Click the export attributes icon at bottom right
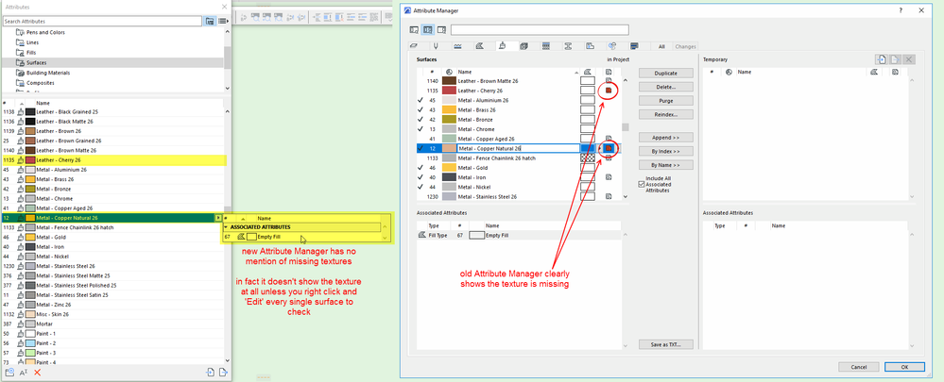The width and height of the screenshot is (944, 382). click(x=223, y=373)
